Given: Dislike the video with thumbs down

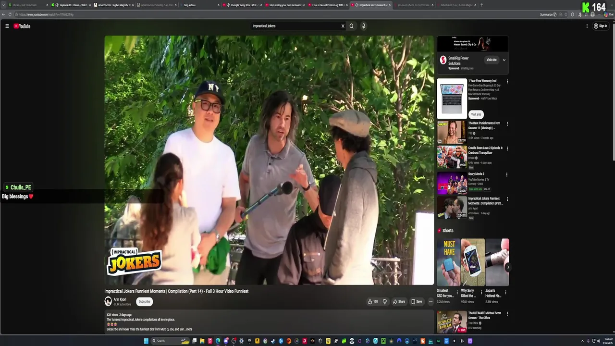Looking at the screenshot, I should [x=384, y=302].
